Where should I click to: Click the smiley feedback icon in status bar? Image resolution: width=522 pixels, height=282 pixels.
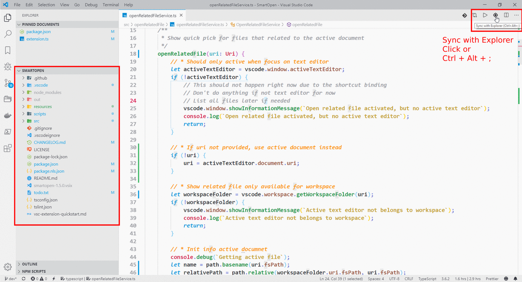(506, 279)
